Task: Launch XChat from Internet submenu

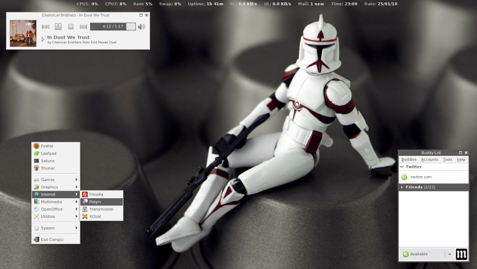Action: click(x=101, y=216)
